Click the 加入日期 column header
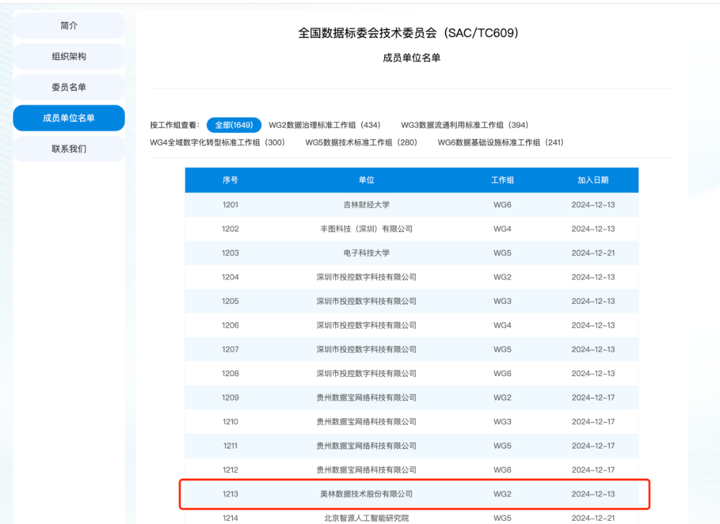 (x=593, y=180)
